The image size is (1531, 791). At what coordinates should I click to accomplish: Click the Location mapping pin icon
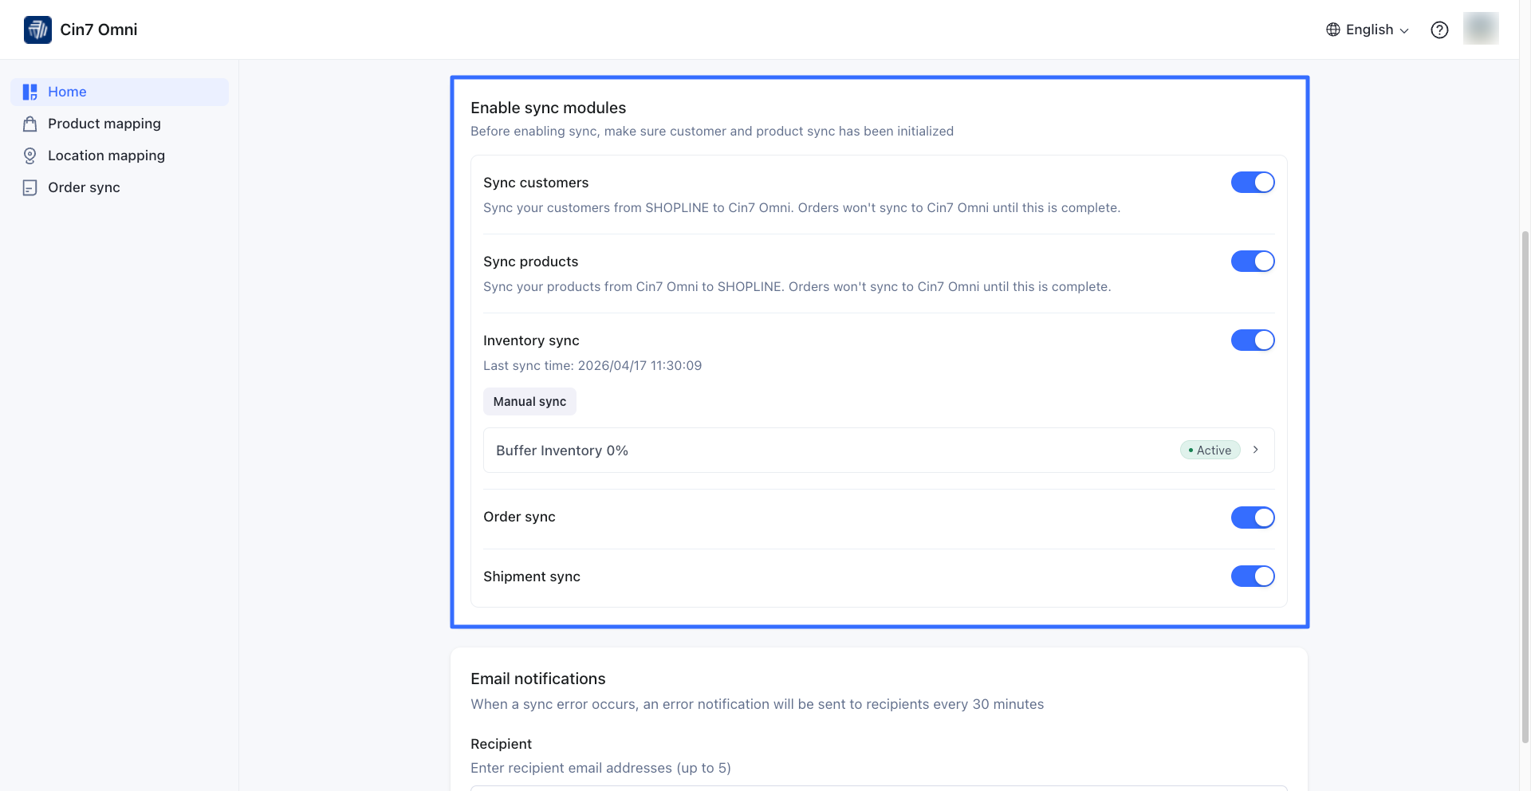[x=30, y=155]
